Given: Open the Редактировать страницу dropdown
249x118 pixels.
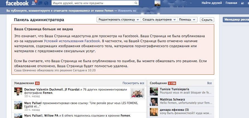Looking at the screenshot, I should tap(119, 20).
